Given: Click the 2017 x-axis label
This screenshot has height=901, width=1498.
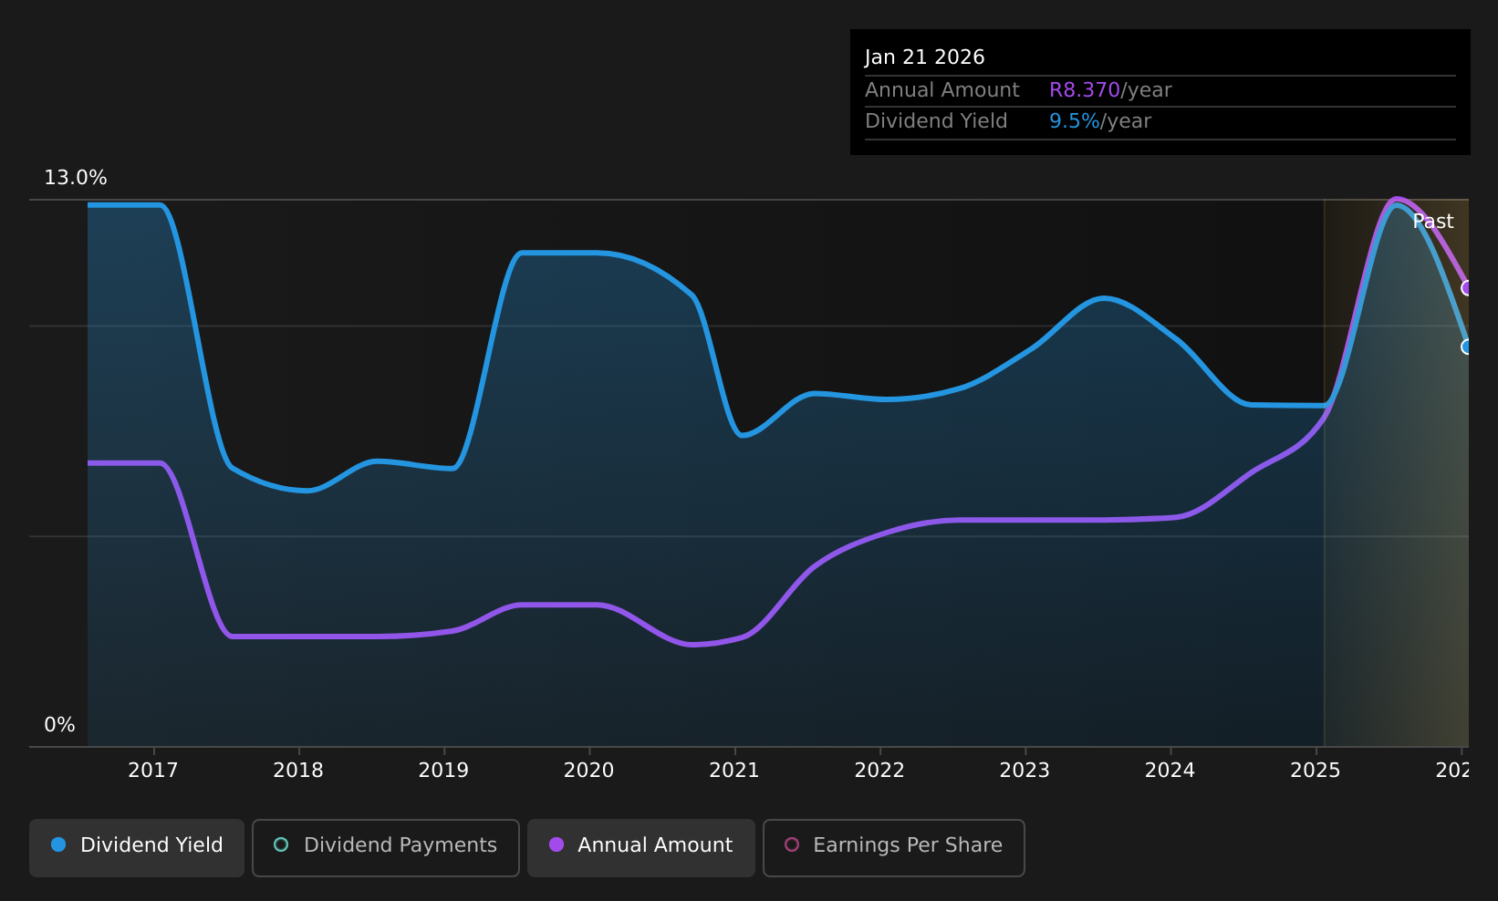Looking at the screenshot, I should tap(153, 771).
